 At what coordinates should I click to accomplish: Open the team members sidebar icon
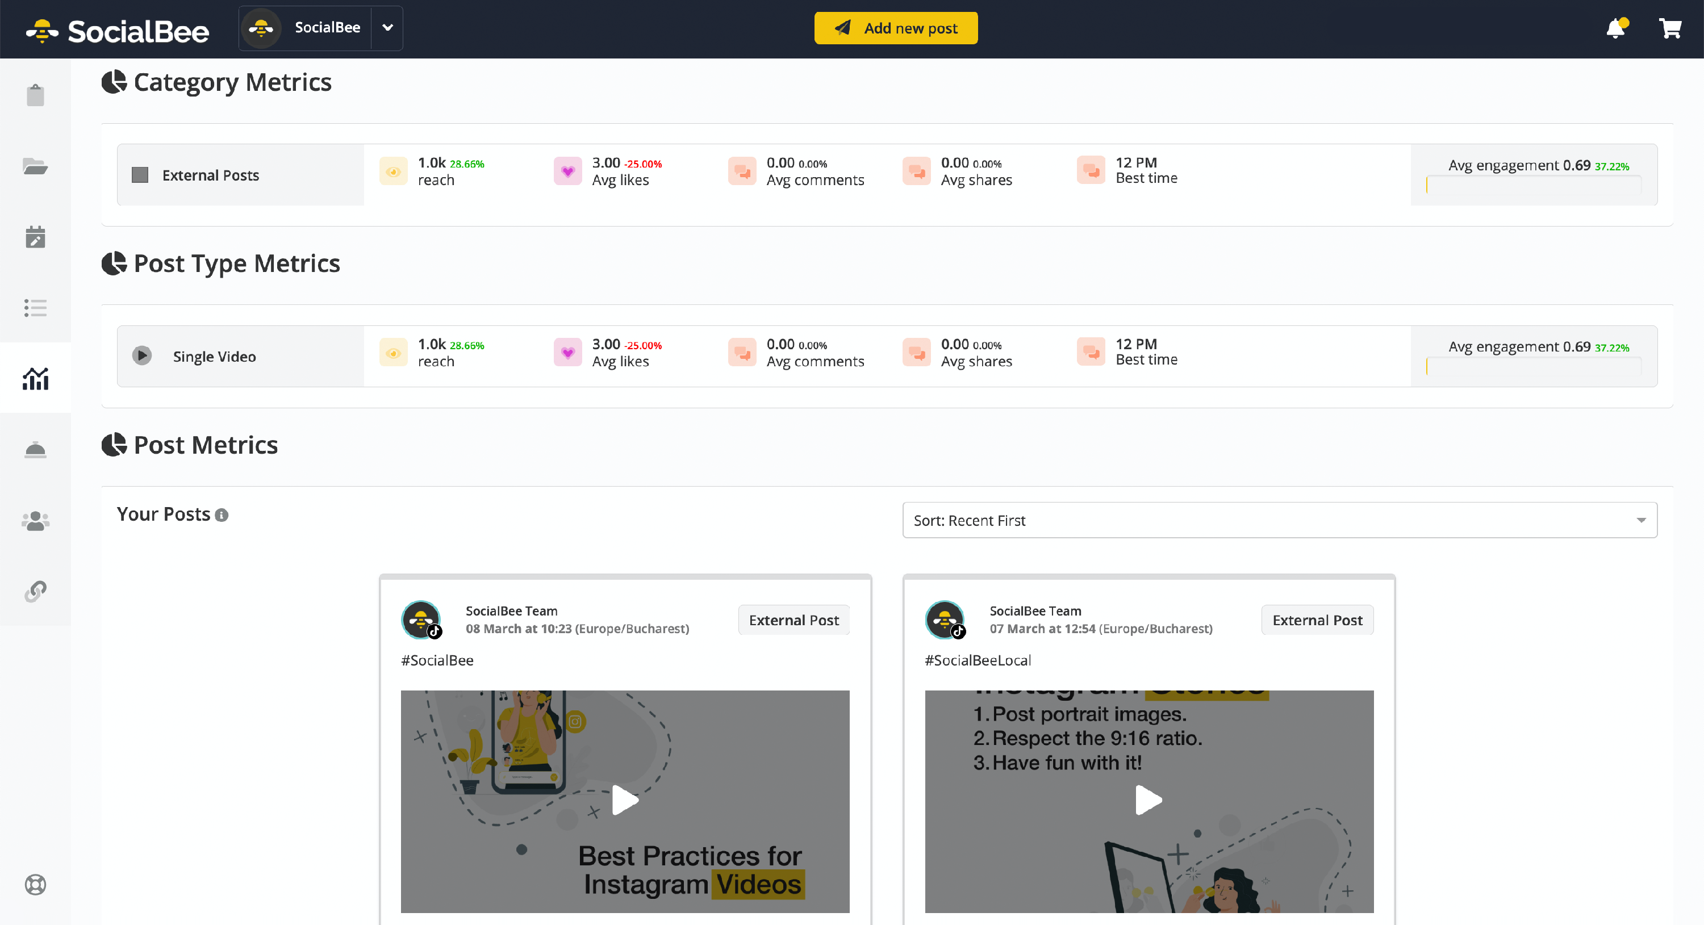pyautogui.click(x=35, y=521)
